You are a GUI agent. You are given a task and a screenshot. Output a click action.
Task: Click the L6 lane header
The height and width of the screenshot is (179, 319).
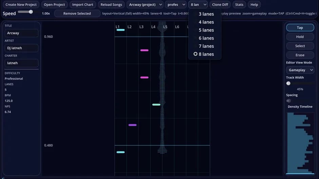(x=177, y=27)
